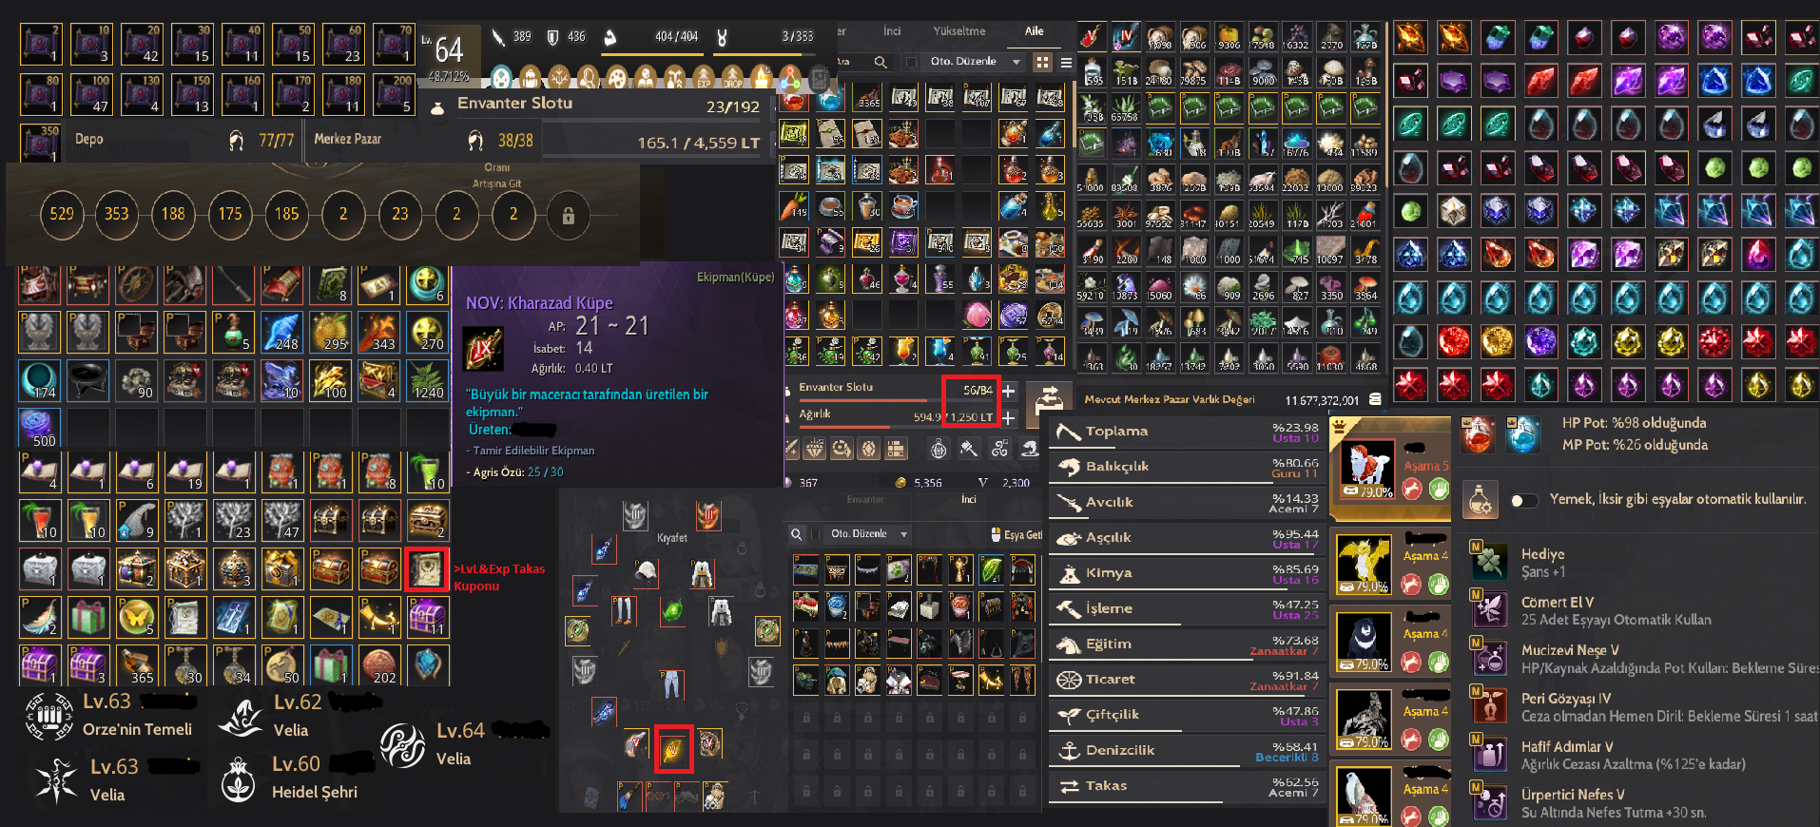Click the Eşya Getir button

1016,535
